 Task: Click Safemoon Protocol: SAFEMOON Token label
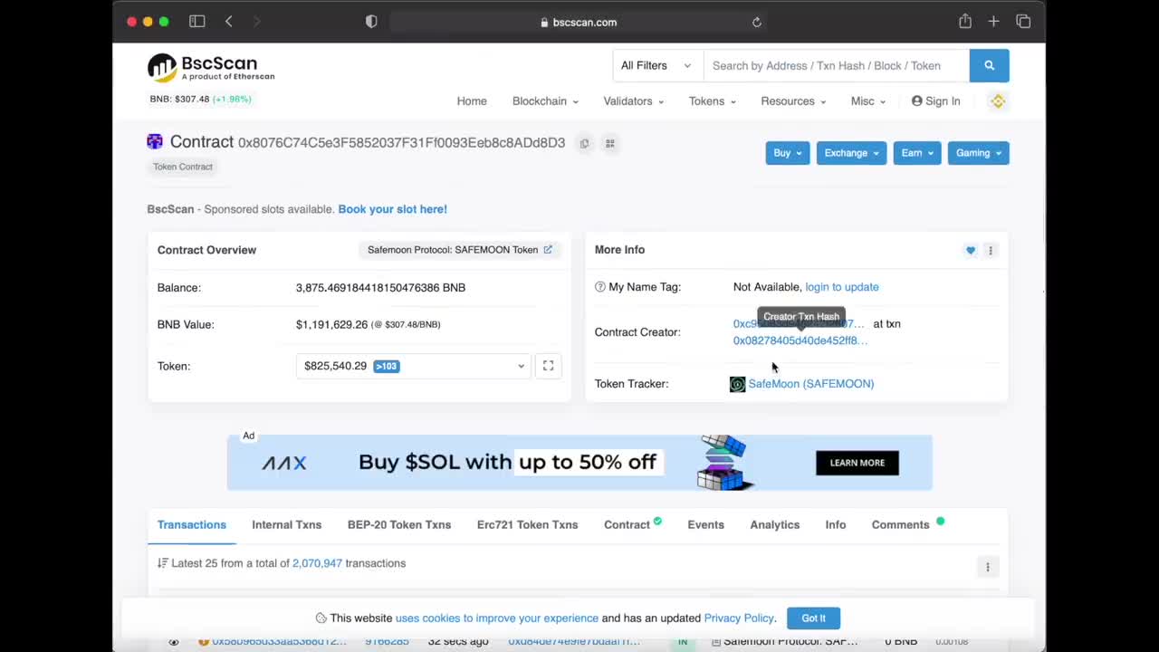(x=453, y=250)
